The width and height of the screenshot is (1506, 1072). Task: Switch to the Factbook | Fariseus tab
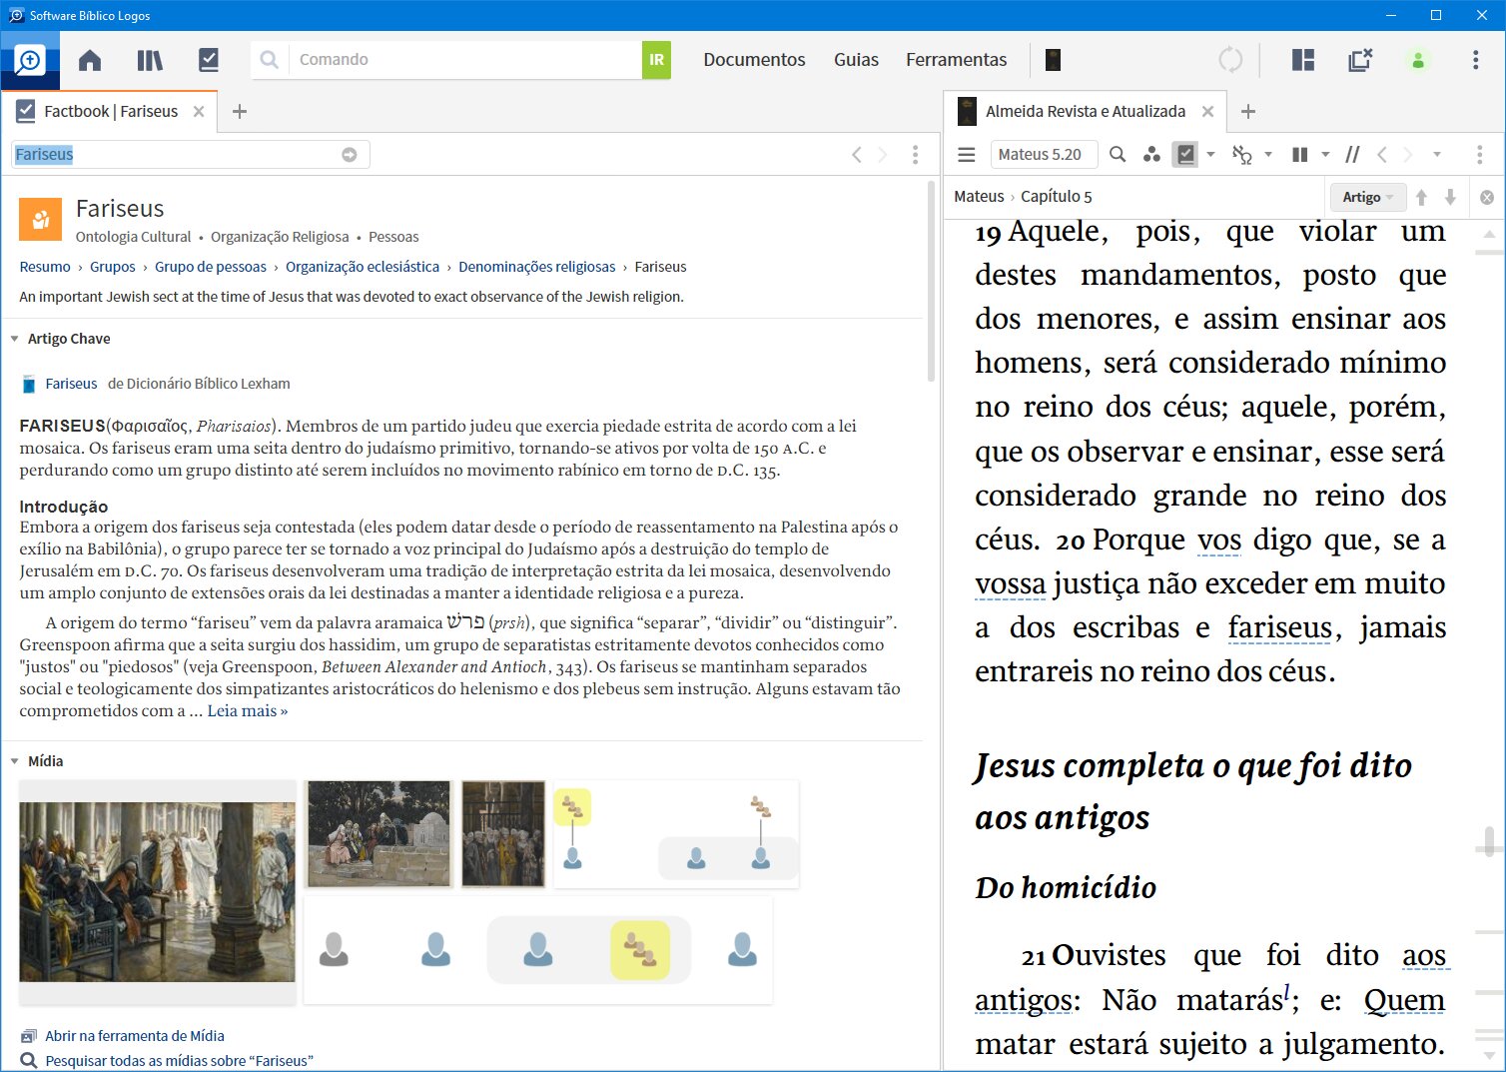tap(111, 111)
